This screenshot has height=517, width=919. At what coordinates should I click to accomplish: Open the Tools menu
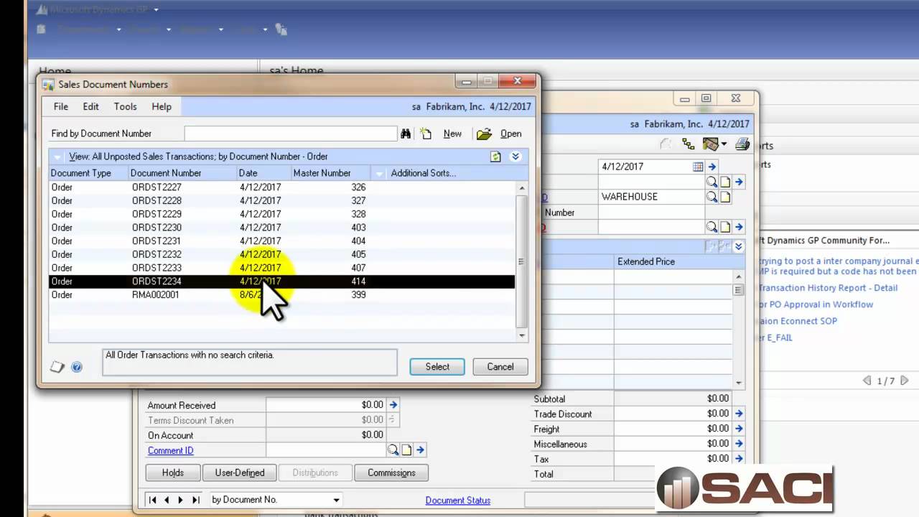coord(125,106)
